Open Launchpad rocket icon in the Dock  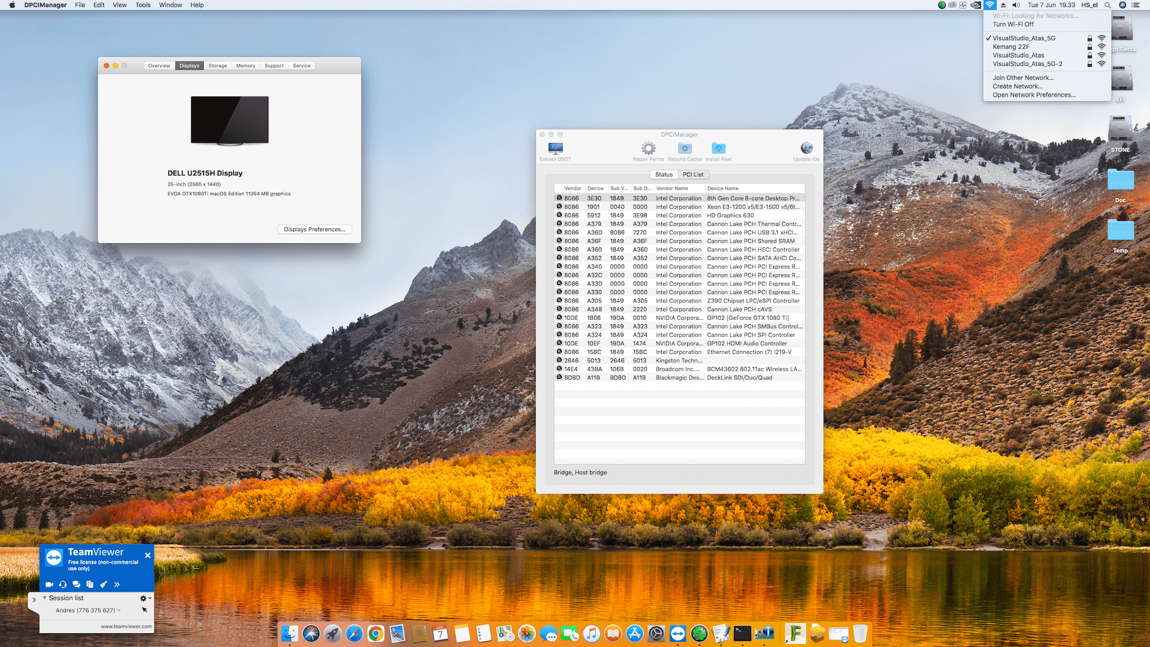pos(332,633)
